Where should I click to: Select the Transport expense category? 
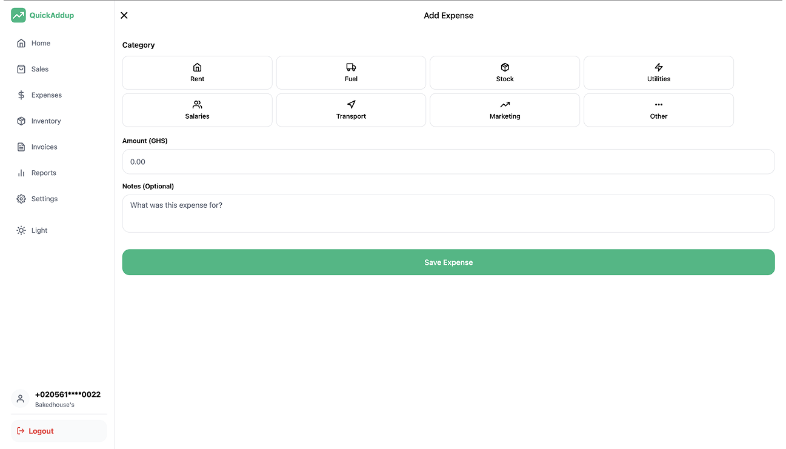point(351,110)
